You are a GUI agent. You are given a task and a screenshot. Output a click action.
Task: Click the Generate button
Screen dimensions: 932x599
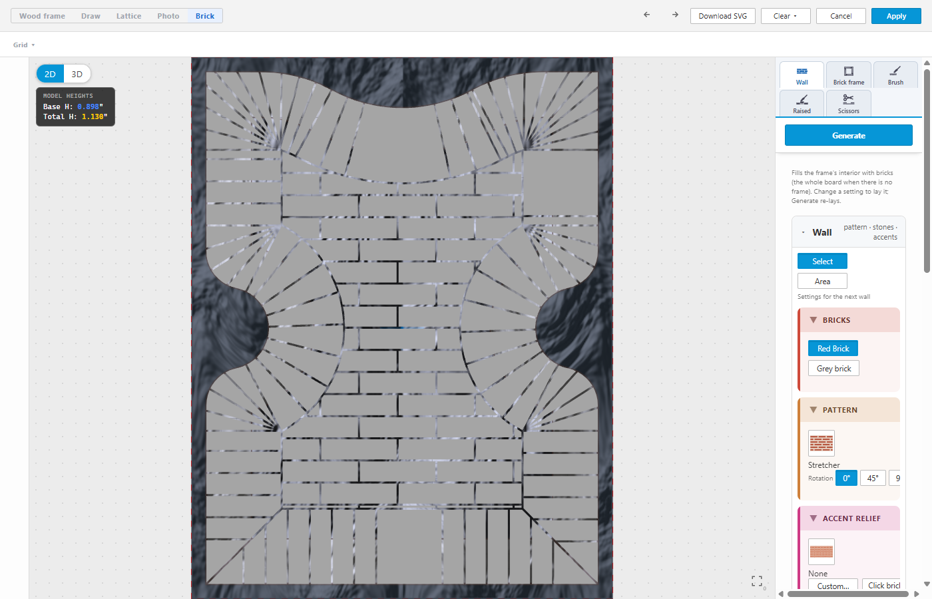(849, 135)
